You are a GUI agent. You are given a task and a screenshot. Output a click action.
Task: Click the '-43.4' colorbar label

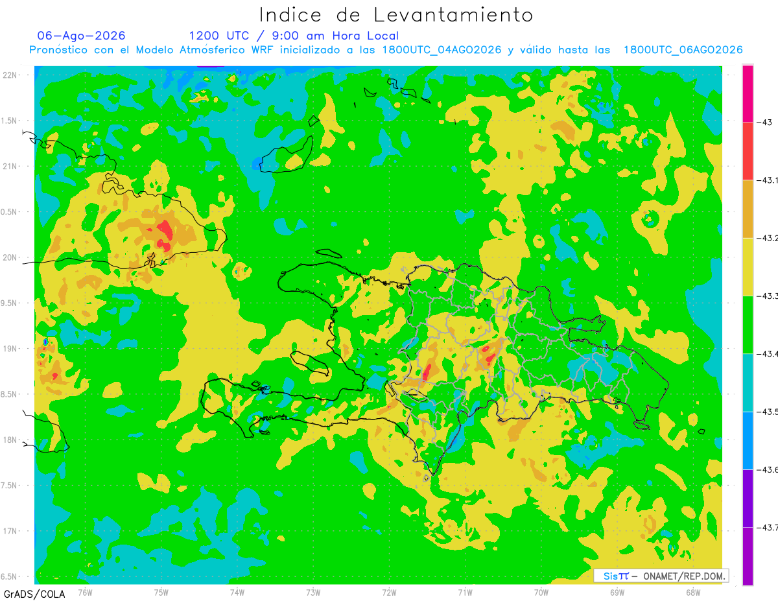(x=766, y=353)
